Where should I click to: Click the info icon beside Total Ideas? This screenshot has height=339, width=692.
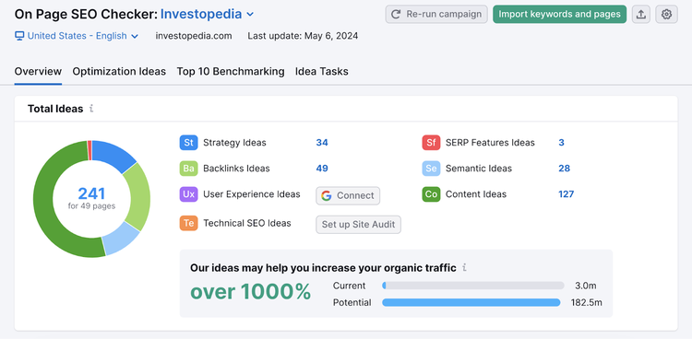pos(91,109)
